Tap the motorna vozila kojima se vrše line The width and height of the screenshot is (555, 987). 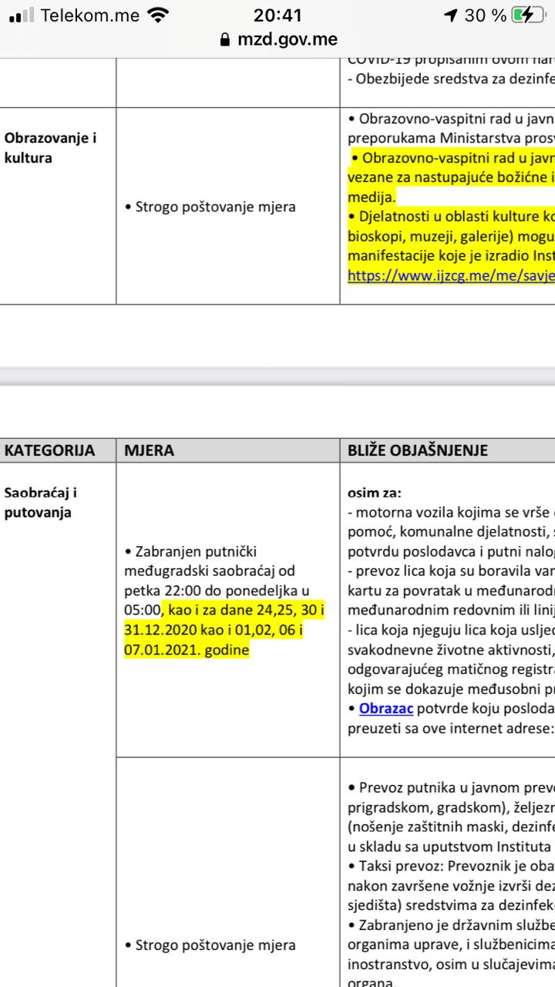point(451,513)
